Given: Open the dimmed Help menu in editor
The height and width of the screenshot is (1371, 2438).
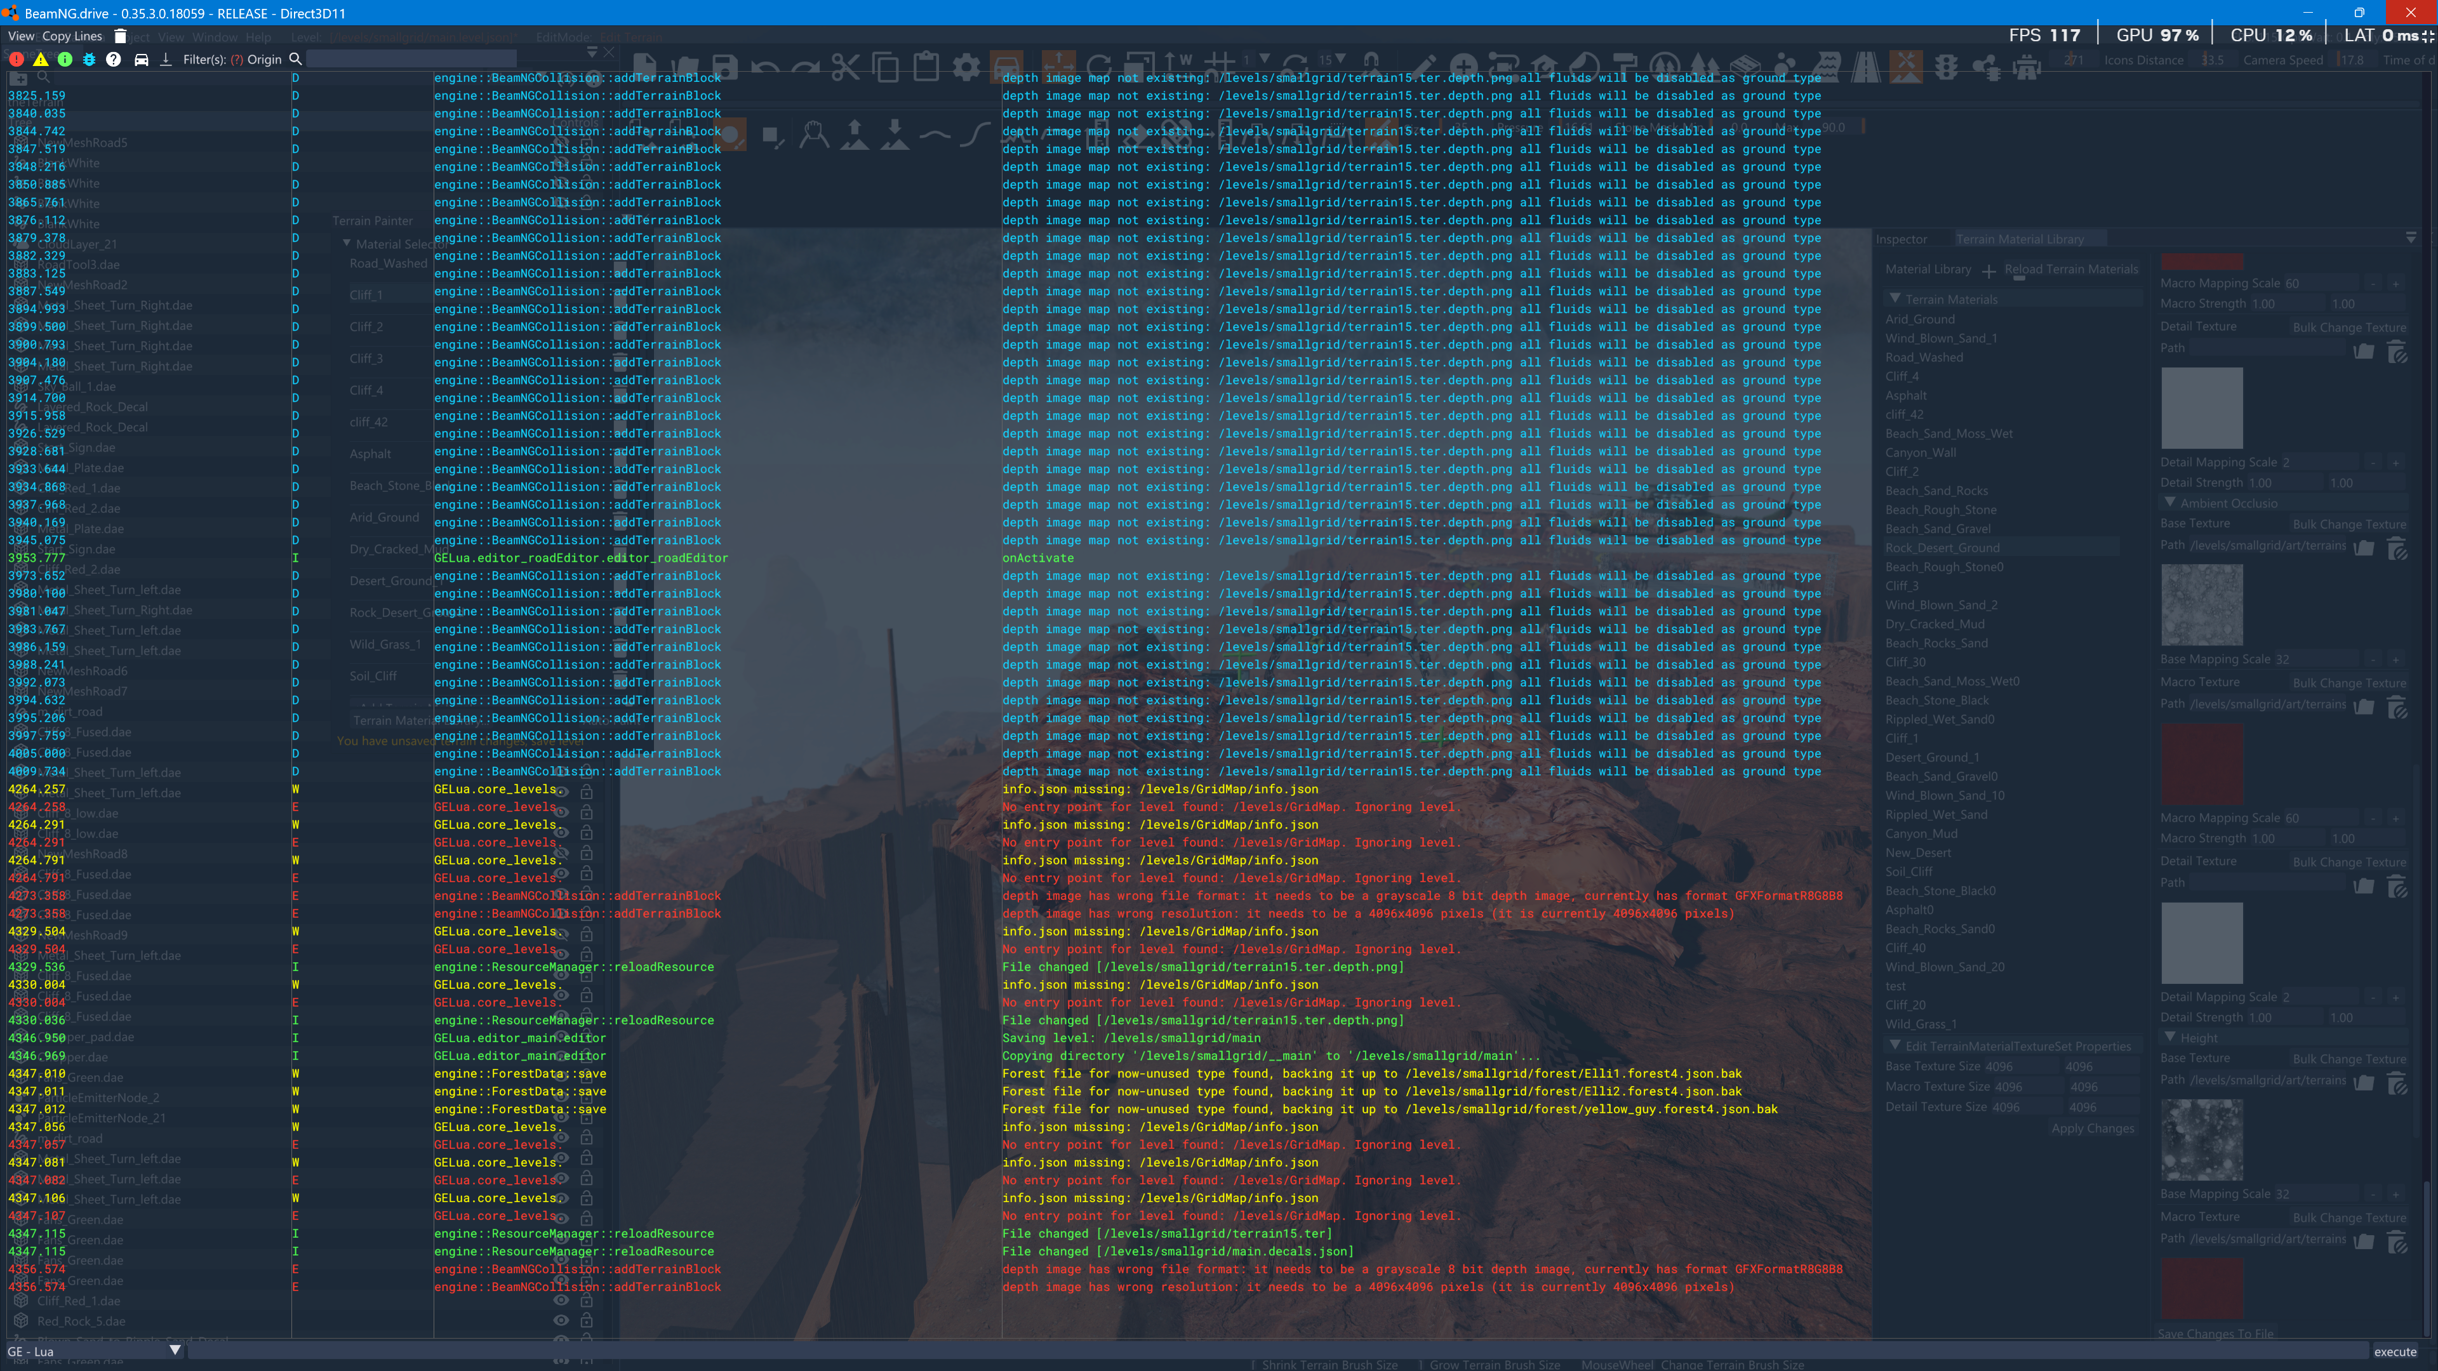Looking at the screenshot, I should tap(258, 37).
